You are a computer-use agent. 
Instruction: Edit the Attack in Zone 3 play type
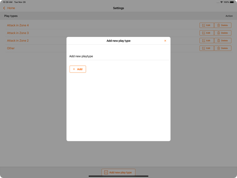[207, 33]
